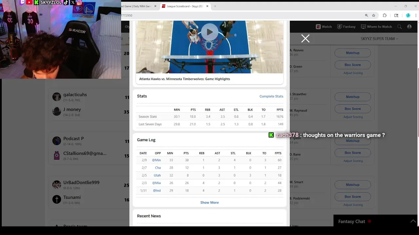Open the Fantasy Chat bar
This screenshot has height=235, width=419.
point(376,221)
